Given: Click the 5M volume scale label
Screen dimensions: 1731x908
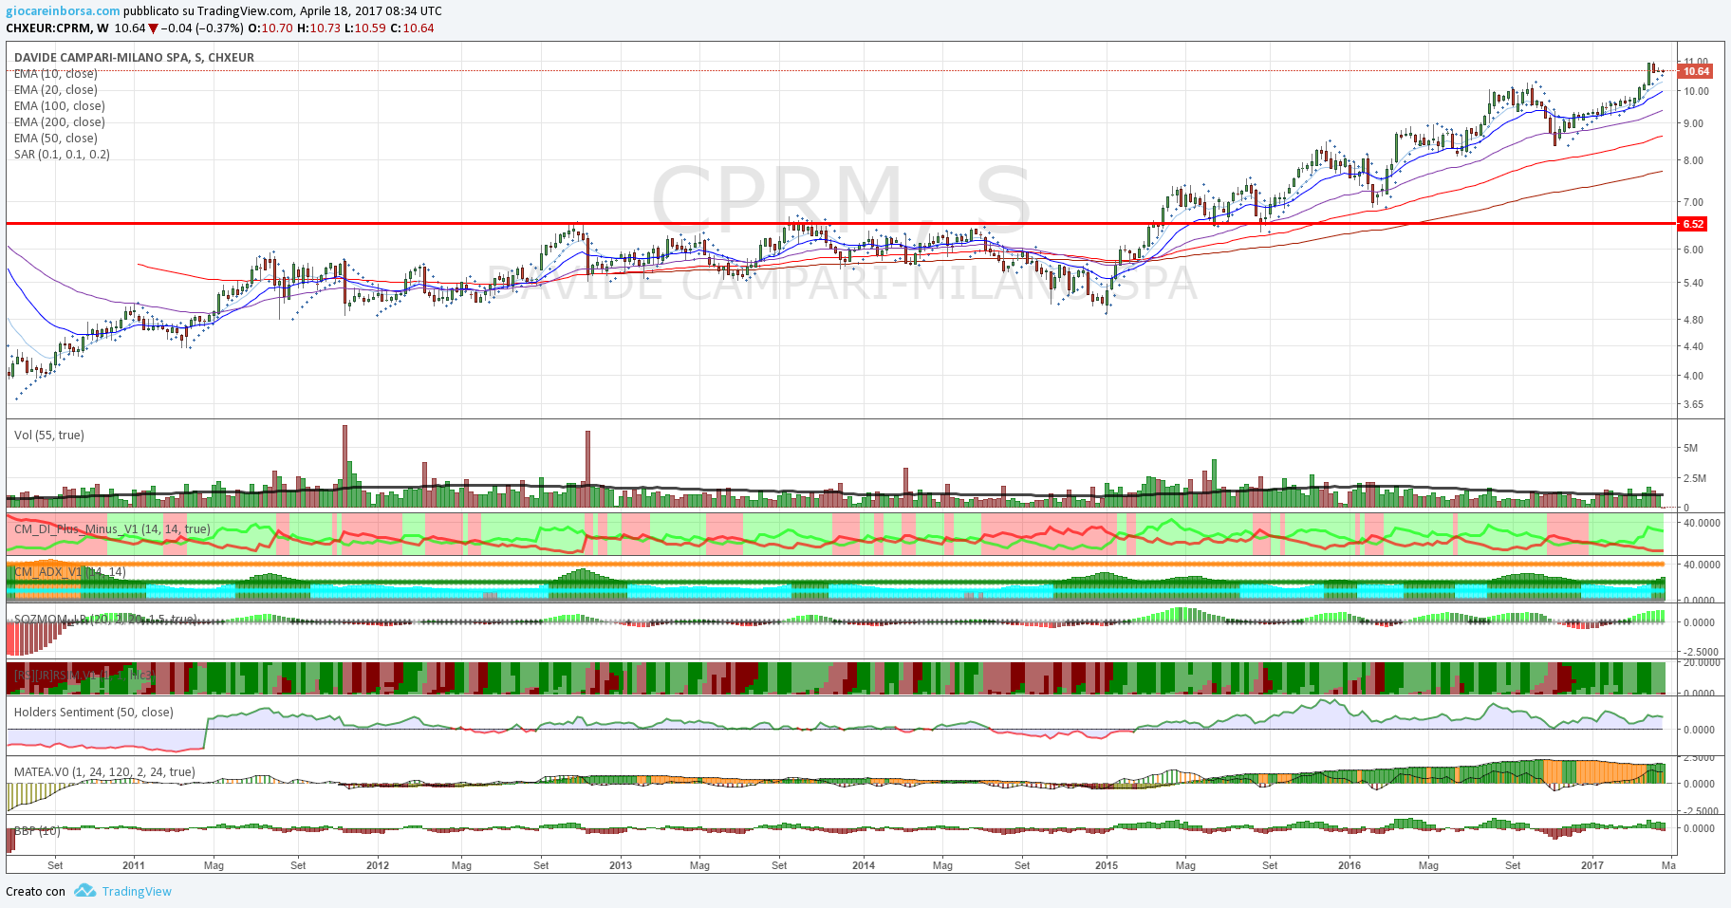Looking at the screenshot, I should tap(1690, 448).
